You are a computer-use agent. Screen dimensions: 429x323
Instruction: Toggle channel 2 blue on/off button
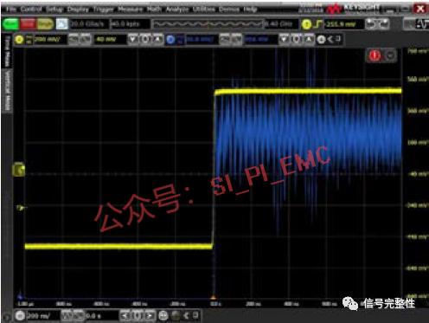pyautogui.click(x=170, y=40)
